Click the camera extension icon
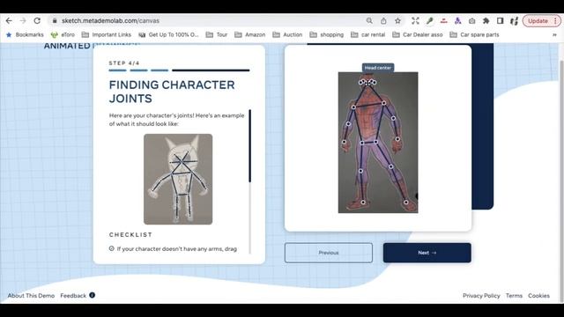Viewport: 564px width, 317px height. point(472,21)
